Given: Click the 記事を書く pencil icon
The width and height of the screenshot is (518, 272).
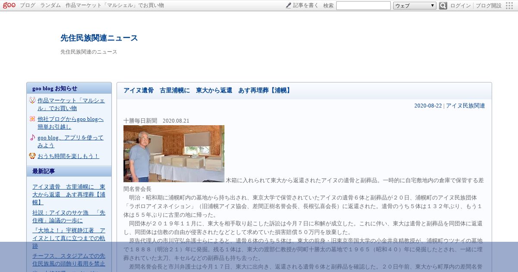Looking at the screenshot, I should (x=288, y=6).
